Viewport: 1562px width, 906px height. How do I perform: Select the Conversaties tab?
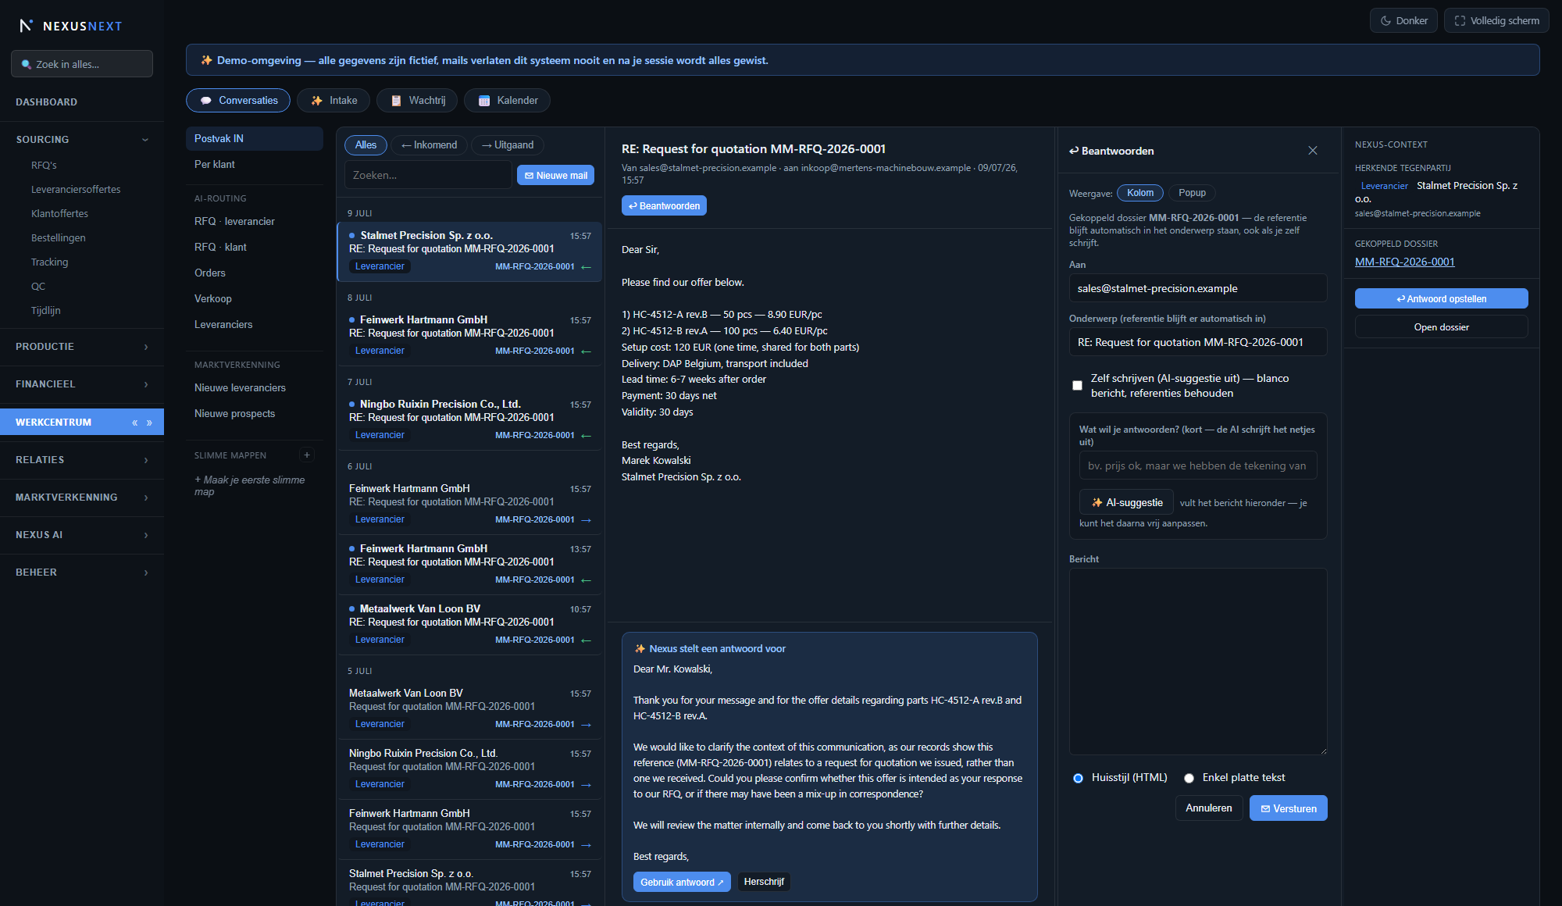[x=238, y=101]
